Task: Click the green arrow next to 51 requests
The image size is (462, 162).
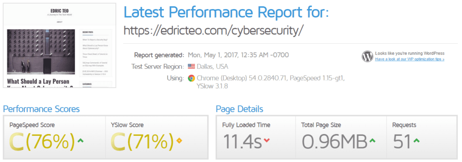Action: pos(416,140)
